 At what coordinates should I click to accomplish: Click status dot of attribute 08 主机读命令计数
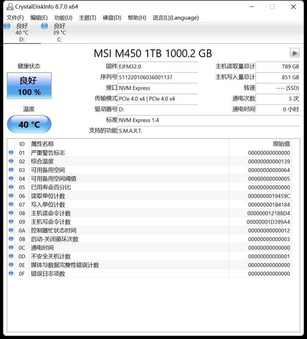[x=11, y=213]
